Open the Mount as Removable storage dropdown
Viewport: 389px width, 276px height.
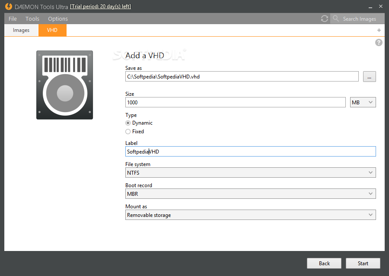pyautogui.click(x=251, y=215)
